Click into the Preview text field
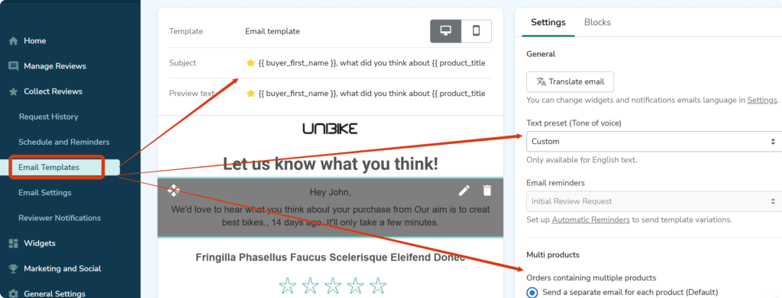 [x=365, y=94]
